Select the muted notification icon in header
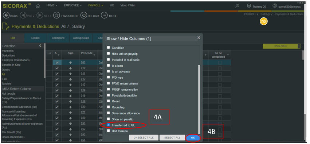Viewport: 310px width, 144px height. coord(237,6)
